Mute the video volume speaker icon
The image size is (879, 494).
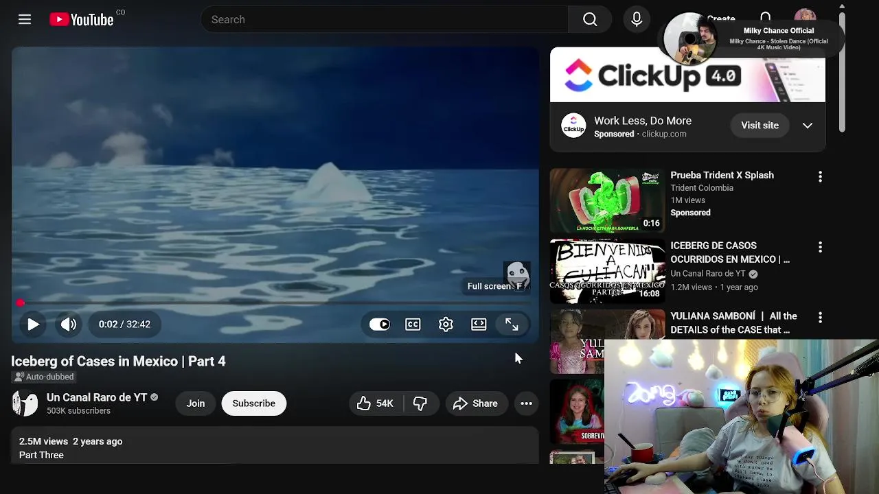(x=69, y=325)
